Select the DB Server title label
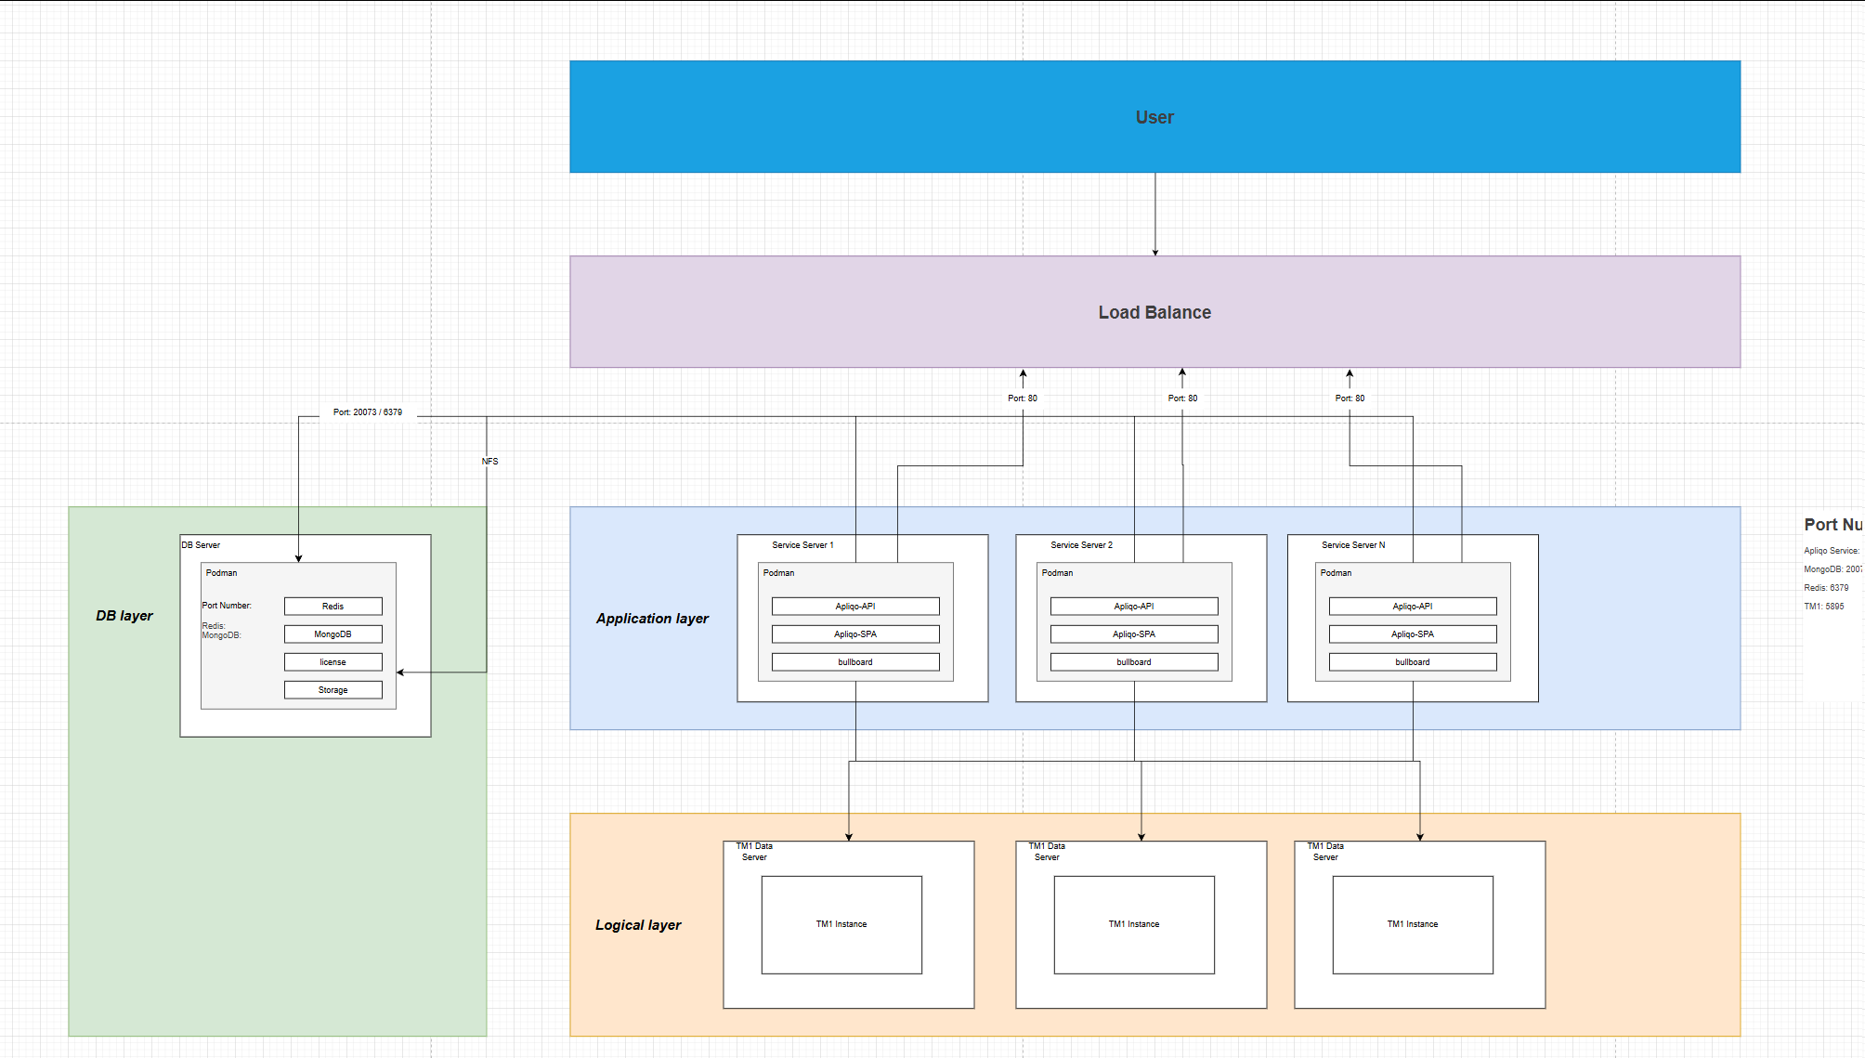Viewport: 1865px width, 1058px height. click(x=201, y=545)
